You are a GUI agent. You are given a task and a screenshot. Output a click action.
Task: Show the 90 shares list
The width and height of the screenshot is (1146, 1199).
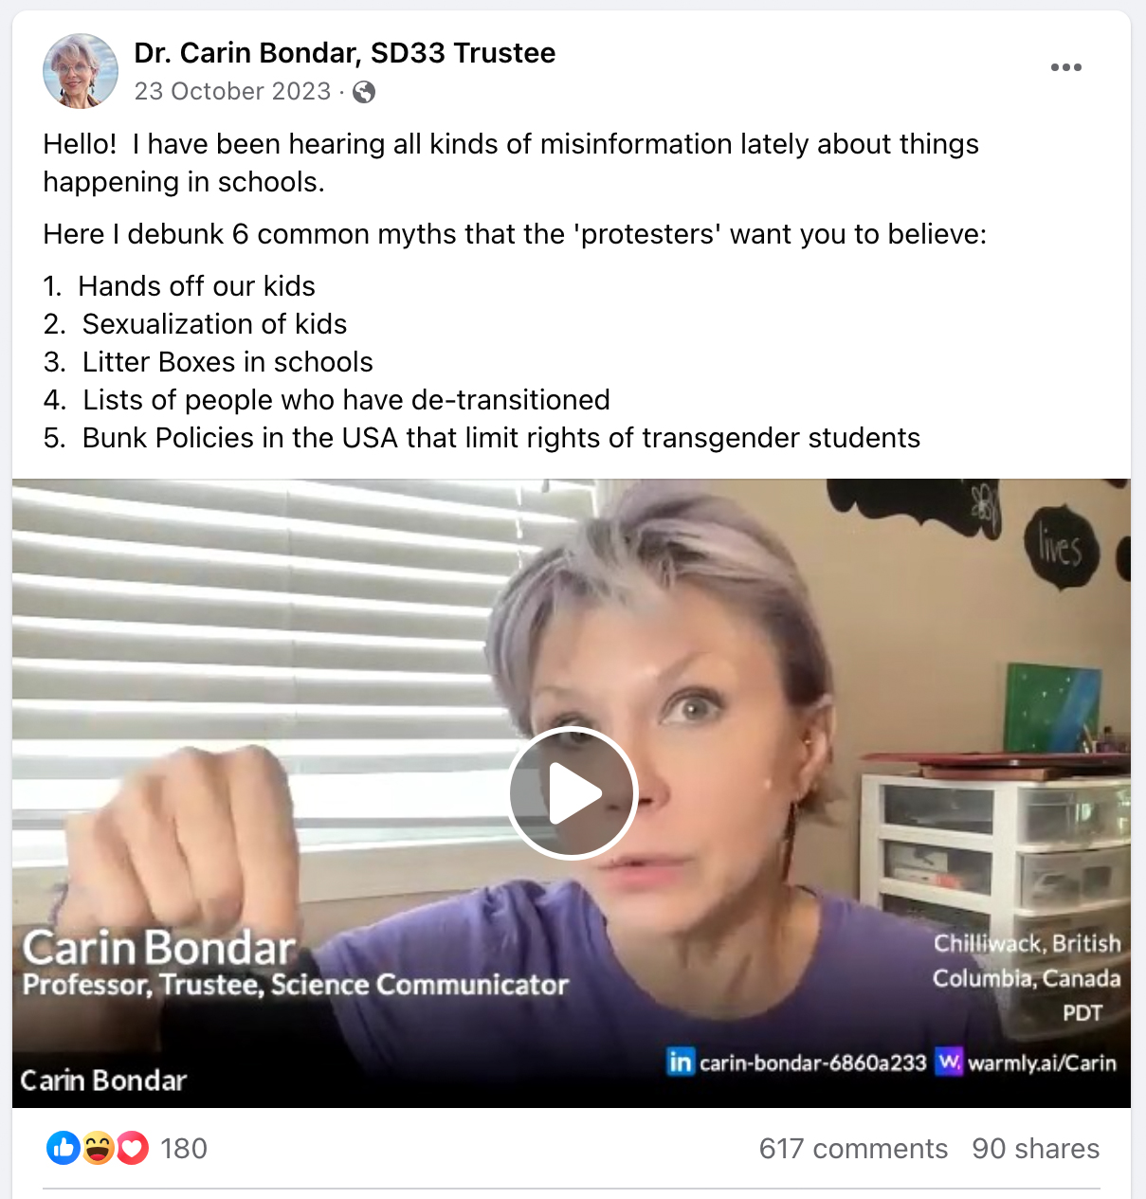coord(1036,1149)
